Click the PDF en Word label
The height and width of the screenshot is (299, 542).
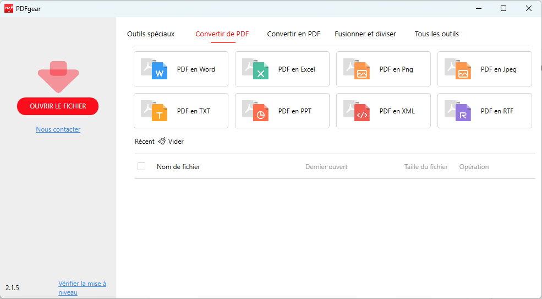coord(196,69)
